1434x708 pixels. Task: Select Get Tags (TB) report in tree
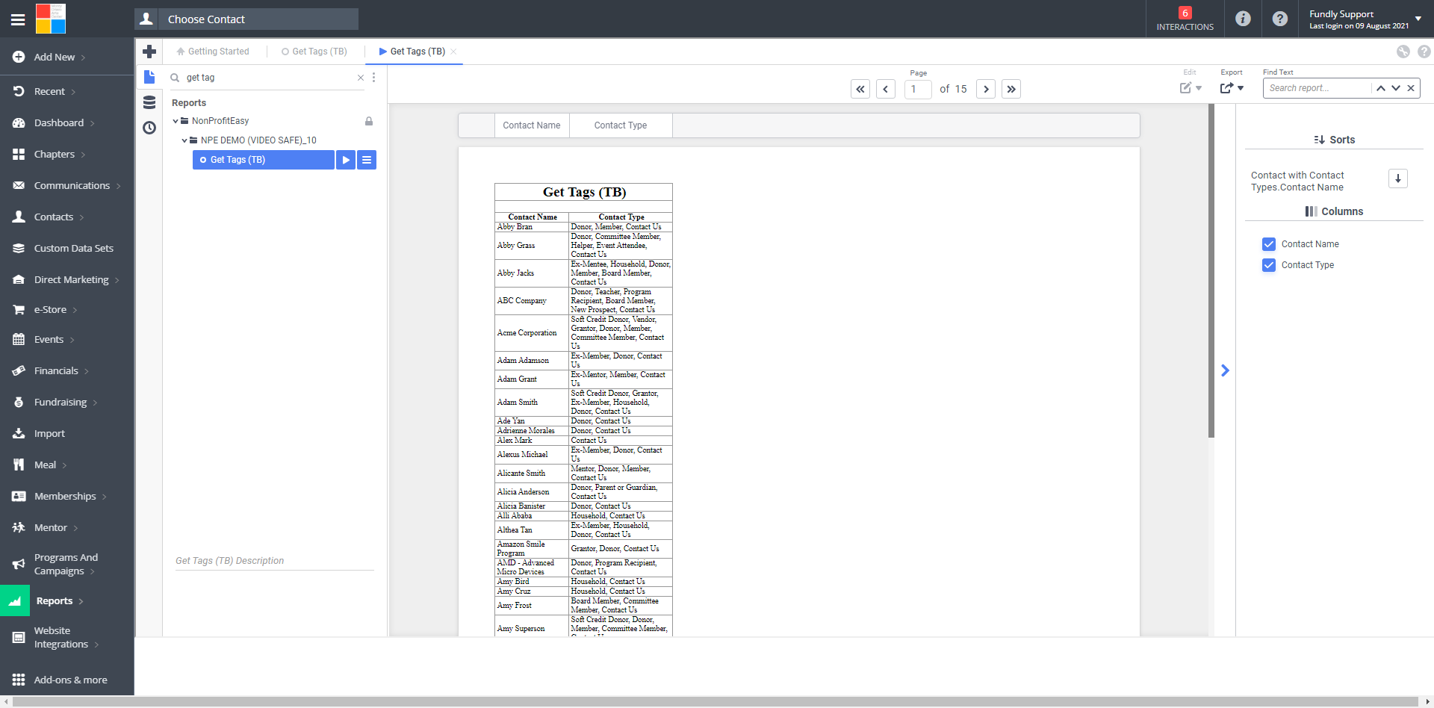tap(264, 160)
